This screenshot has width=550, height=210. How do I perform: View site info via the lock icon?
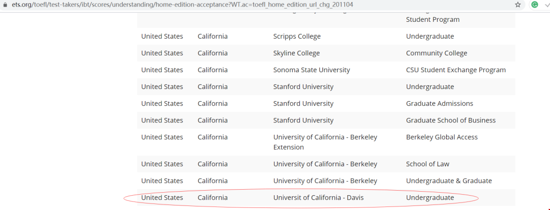5,5
